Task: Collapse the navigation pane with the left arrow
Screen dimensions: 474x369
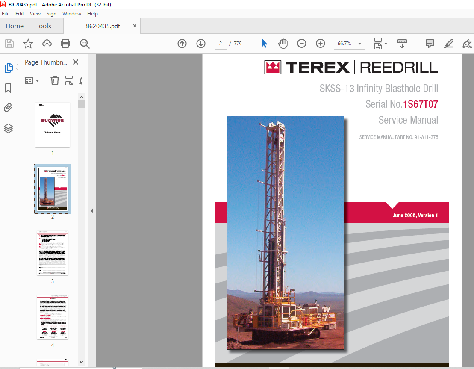Action: coord(92,210)
